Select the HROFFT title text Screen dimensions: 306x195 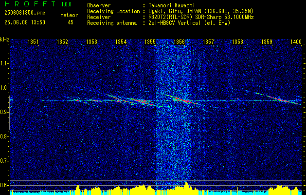pos(30,4)
